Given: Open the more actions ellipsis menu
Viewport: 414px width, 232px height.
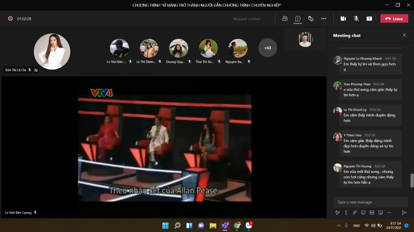Looking at the screenshot, I should pyautogui.click(x=324, y=19).
